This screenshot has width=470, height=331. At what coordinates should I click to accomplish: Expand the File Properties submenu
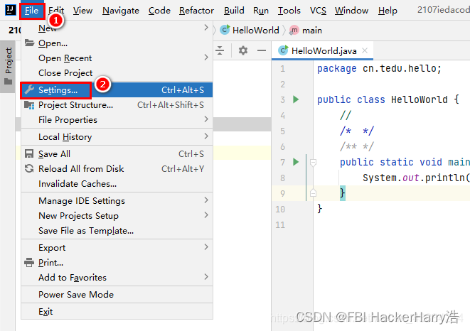coord(206,119)
